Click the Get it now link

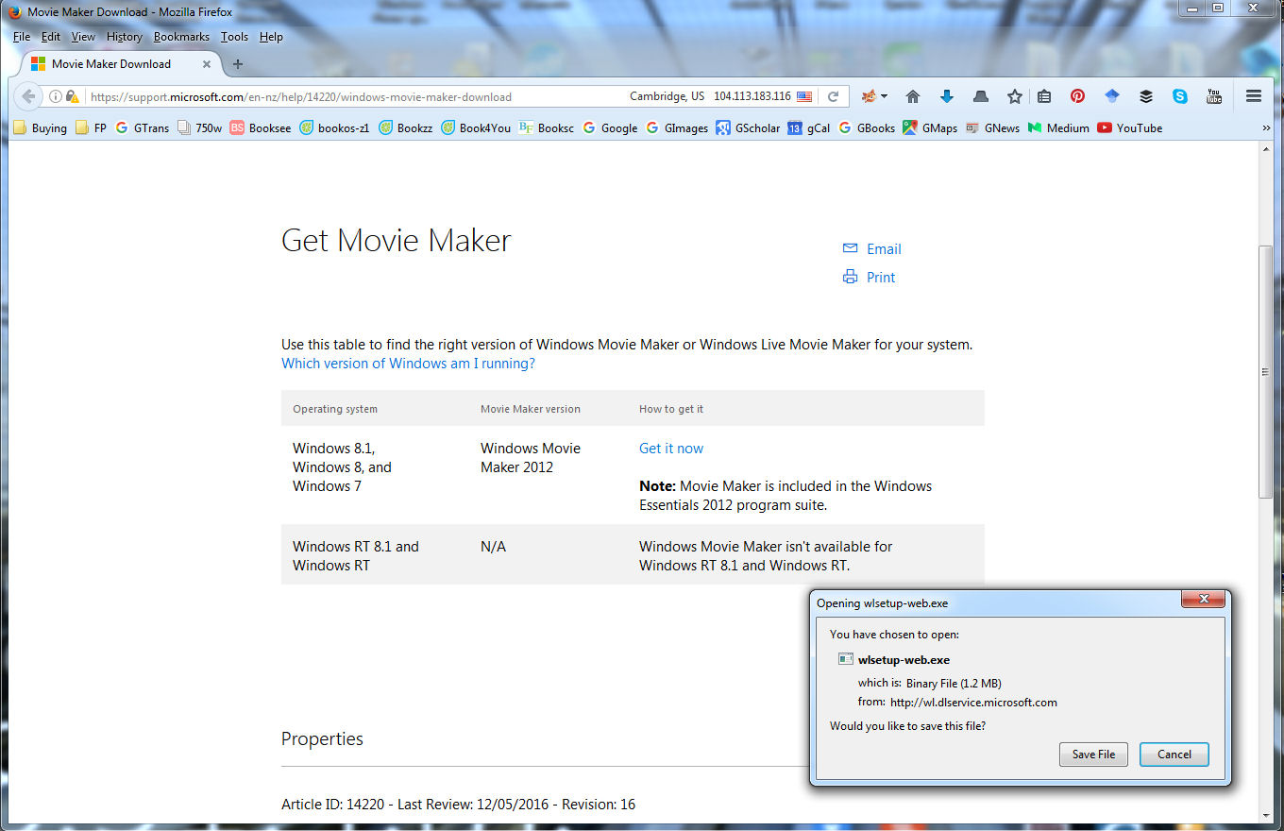(671, 449)
